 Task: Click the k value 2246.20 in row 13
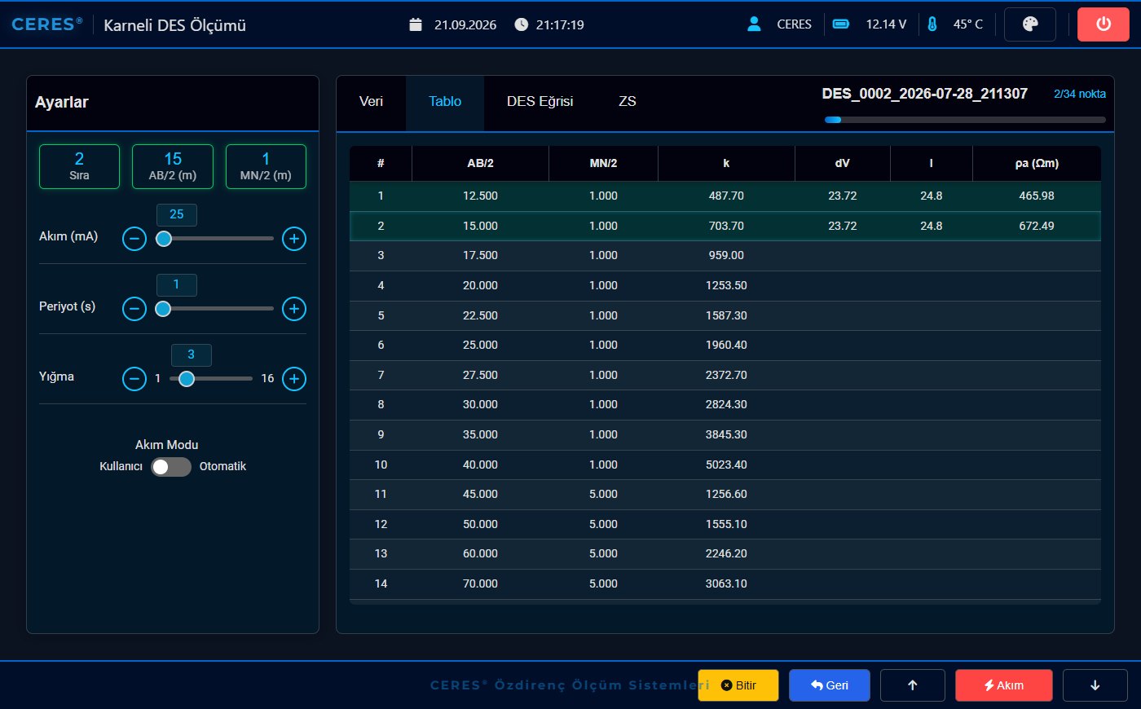(726, 554)
